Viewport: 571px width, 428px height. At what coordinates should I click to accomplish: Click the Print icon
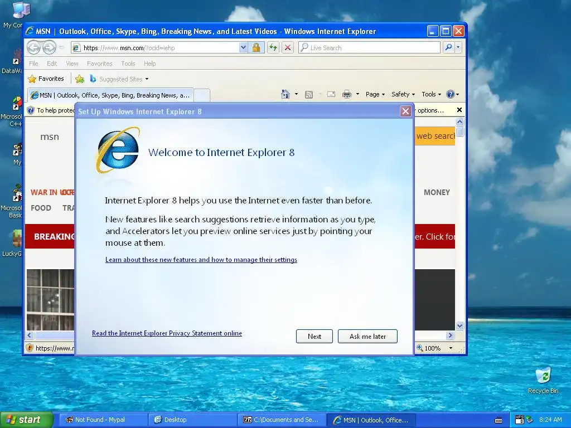(x=347, y=94)
